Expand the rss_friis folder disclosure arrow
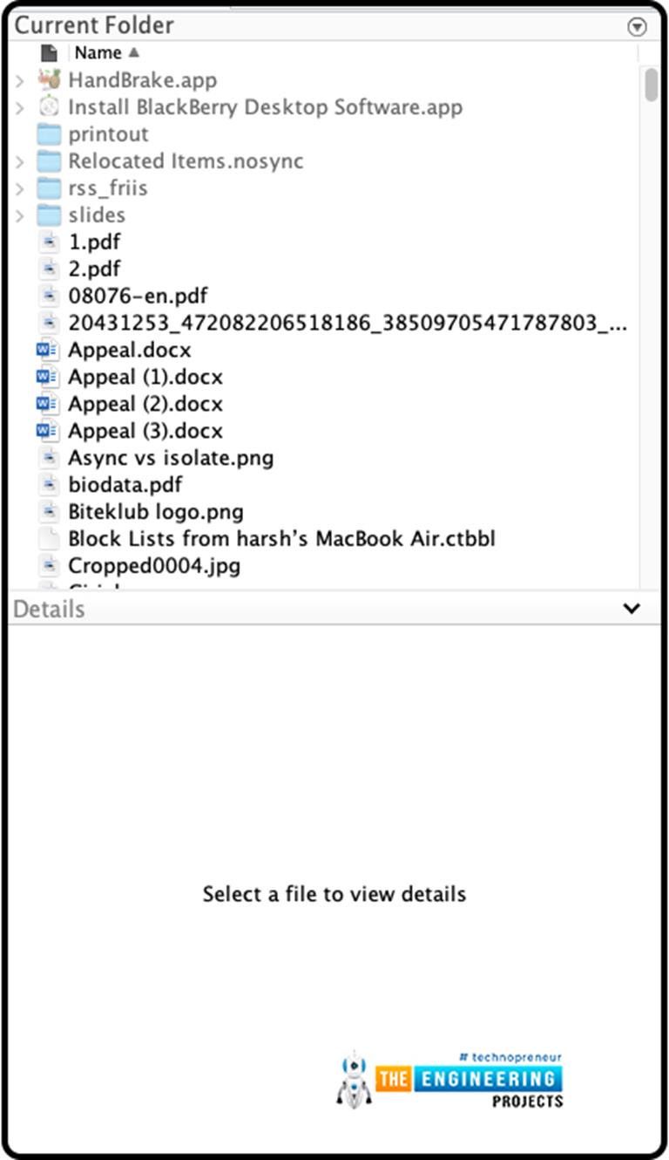This screenshot has width=669, height=1160. 22,188
